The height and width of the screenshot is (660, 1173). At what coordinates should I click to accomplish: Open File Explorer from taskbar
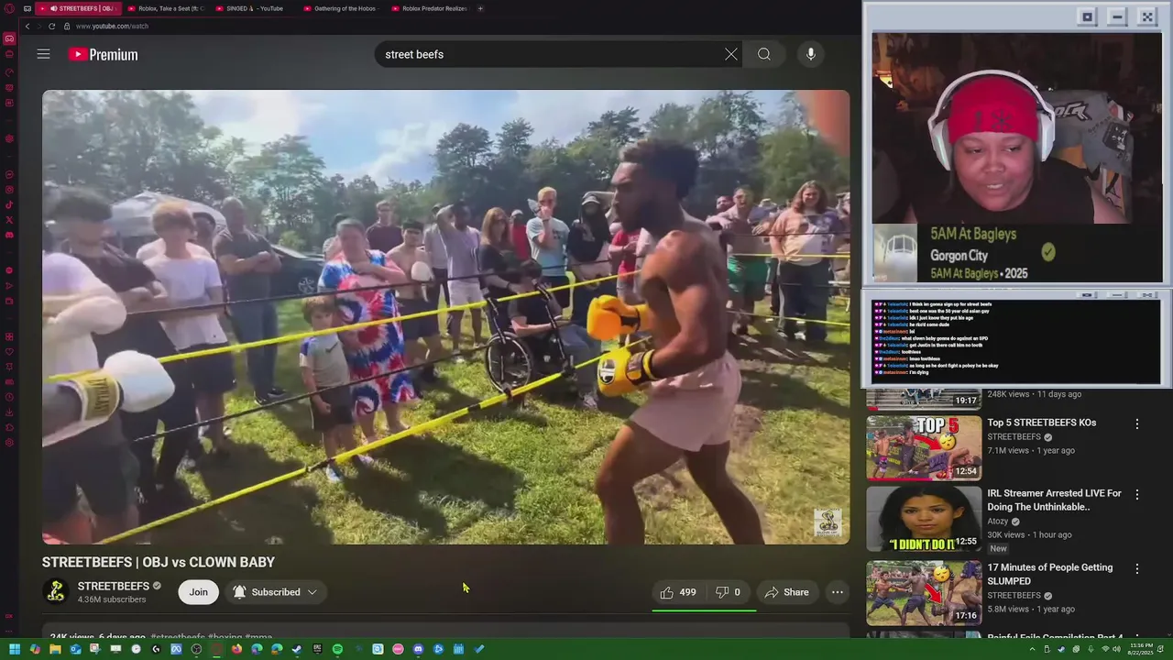point(55,649)
